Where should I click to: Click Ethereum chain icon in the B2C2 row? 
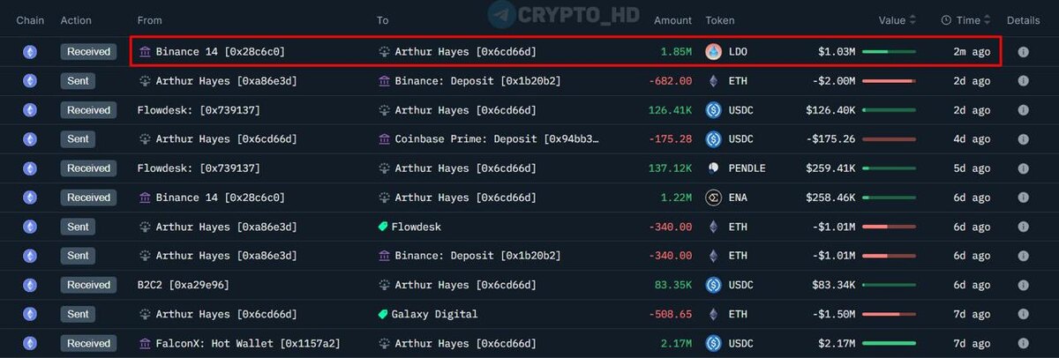click(x=30, y=285)
